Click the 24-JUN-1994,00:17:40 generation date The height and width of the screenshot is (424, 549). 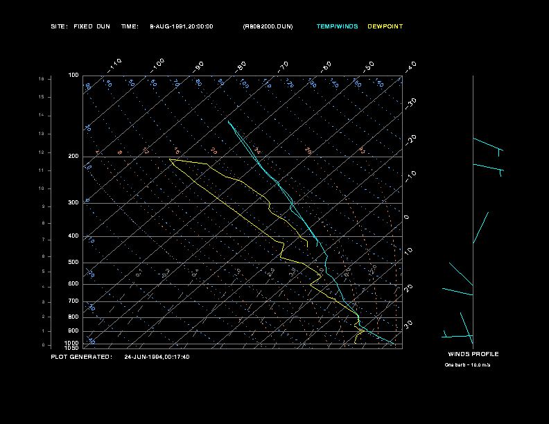tap(157, 357)
